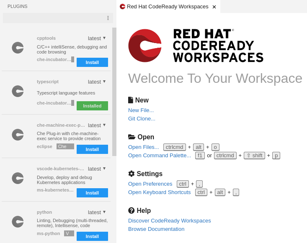
Task: Click the Open section folder icon
Action: 132,137
